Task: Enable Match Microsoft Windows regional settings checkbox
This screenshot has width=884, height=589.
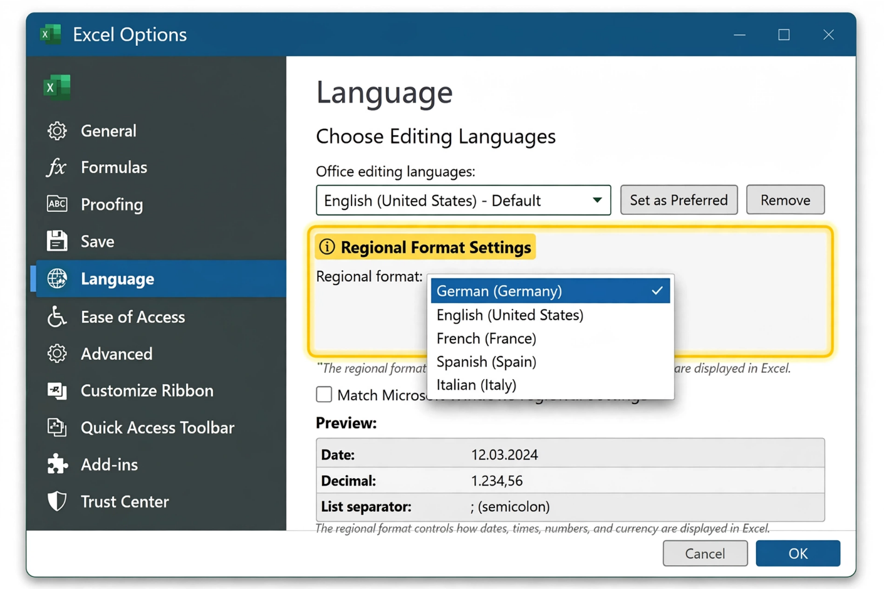Action: [324, 394]
